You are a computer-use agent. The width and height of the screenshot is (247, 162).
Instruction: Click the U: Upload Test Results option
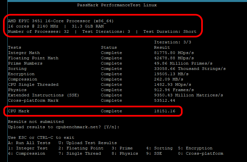[x=88, y=143]
